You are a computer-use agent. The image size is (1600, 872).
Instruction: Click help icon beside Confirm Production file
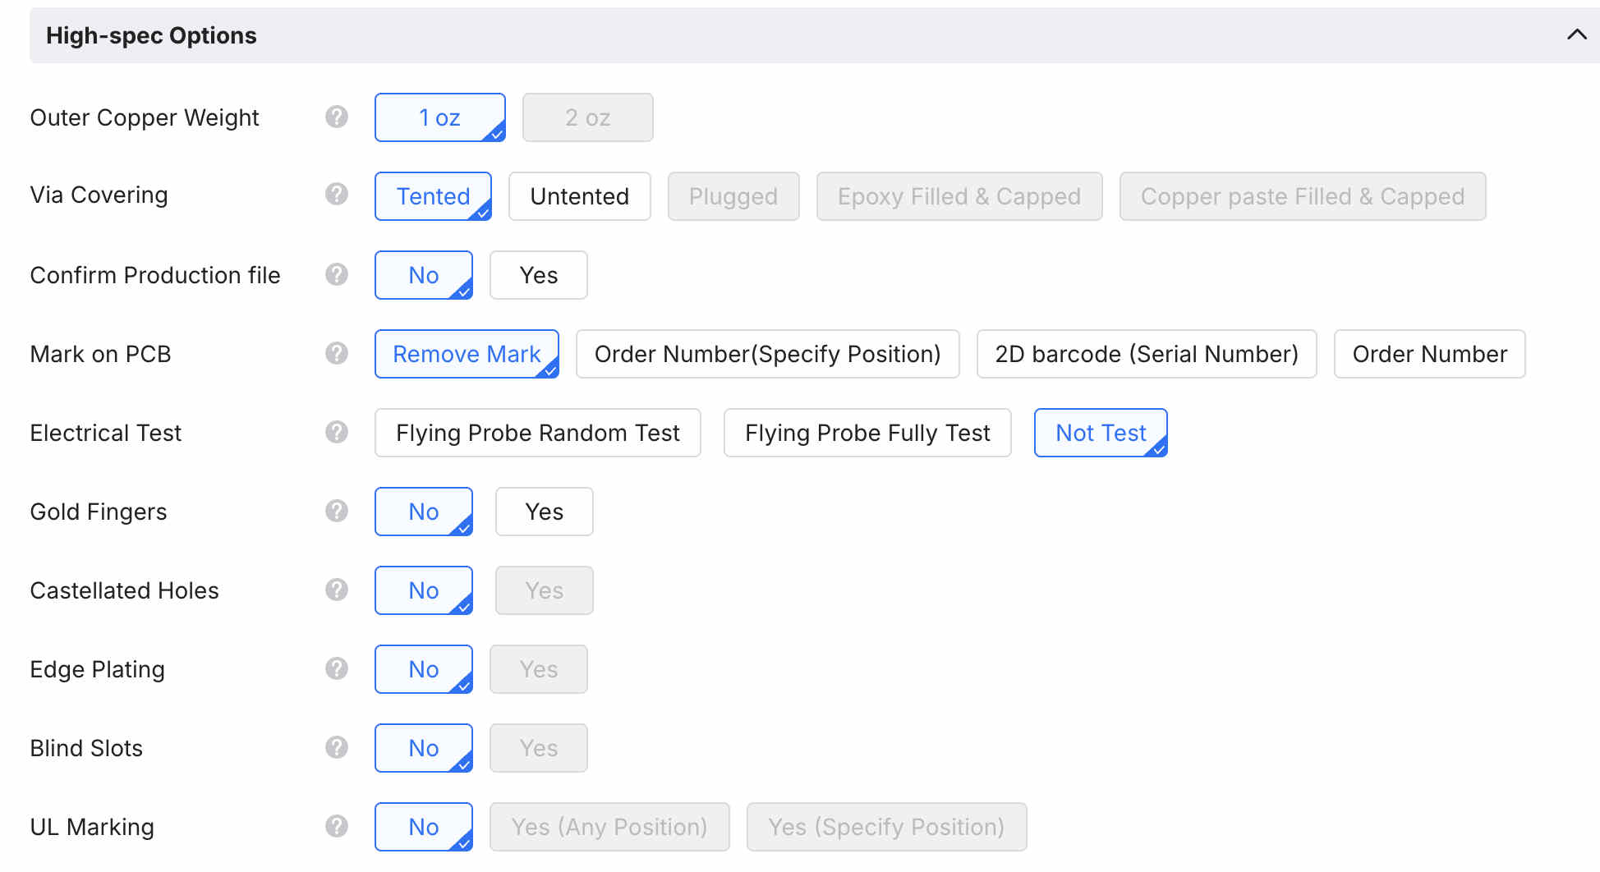click(337, 274)
